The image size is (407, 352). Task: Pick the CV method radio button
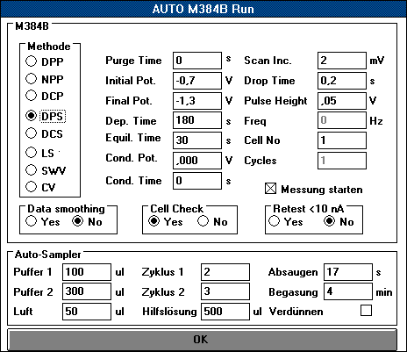pyautogui.click(x=31, y=187)
